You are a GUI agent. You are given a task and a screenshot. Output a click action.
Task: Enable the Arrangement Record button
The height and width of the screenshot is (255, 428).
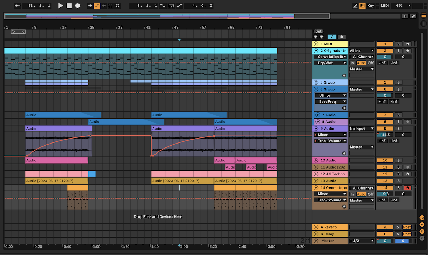[x=77, y=6]
